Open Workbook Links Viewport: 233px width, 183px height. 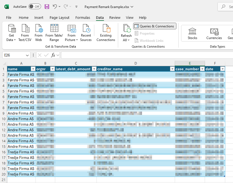[x=149, y=40]
